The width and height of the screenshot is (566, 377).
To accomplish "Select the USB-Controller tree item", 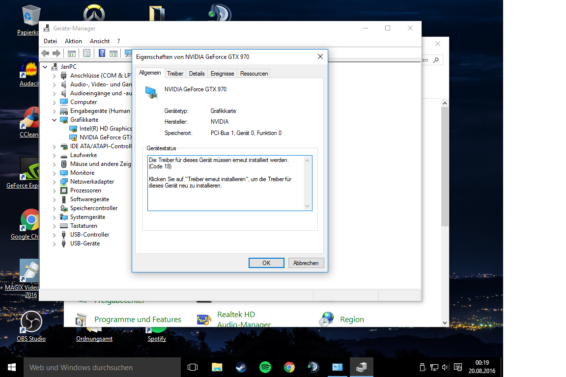I will 89,235.
